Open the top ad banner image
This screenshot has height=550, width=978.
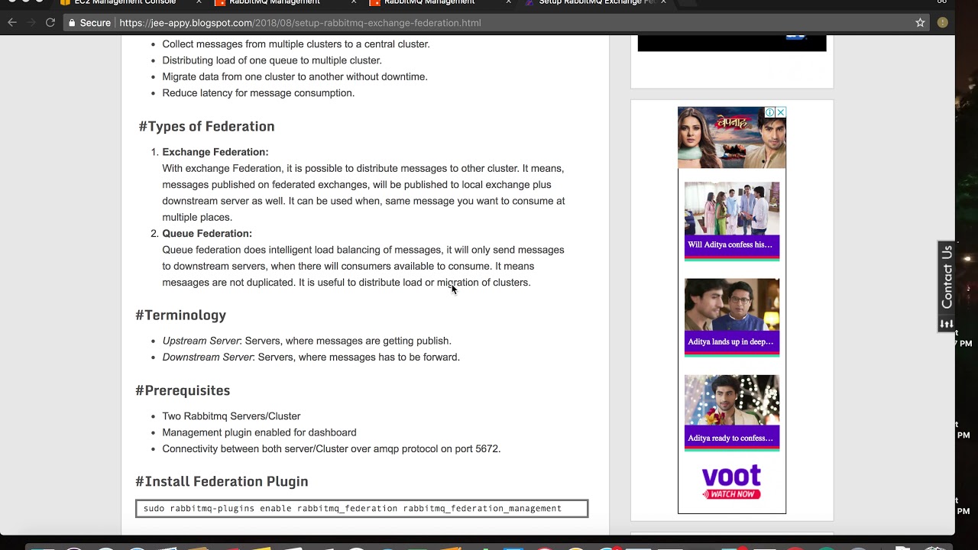tap(731, 137)
